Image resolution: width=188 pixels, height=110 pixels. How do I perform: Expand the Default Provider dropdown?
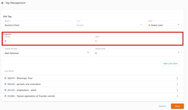(47, 53)
